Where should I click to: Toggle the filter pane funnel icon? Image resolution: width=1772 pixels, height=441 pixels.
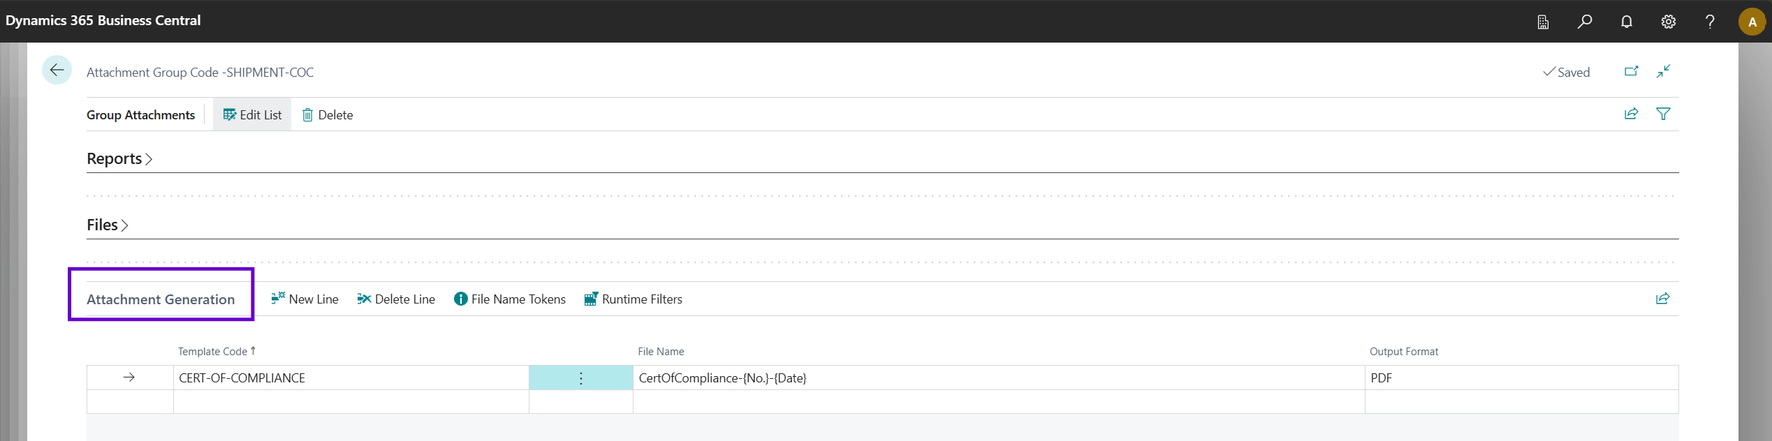coord(1663,114)
